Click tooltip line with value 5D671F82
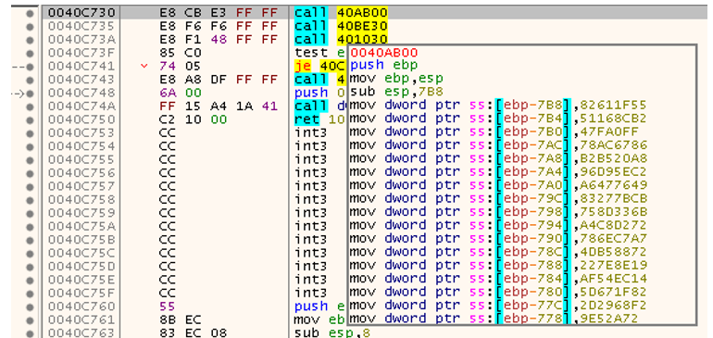The image size is (713, 338). click(498, 292)
